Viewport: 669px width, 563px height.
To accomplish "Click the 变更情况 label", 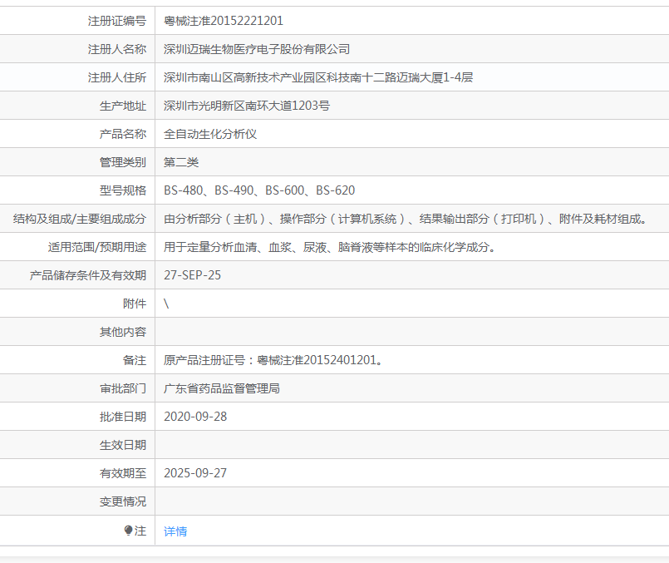I will [x=123, y=501].
